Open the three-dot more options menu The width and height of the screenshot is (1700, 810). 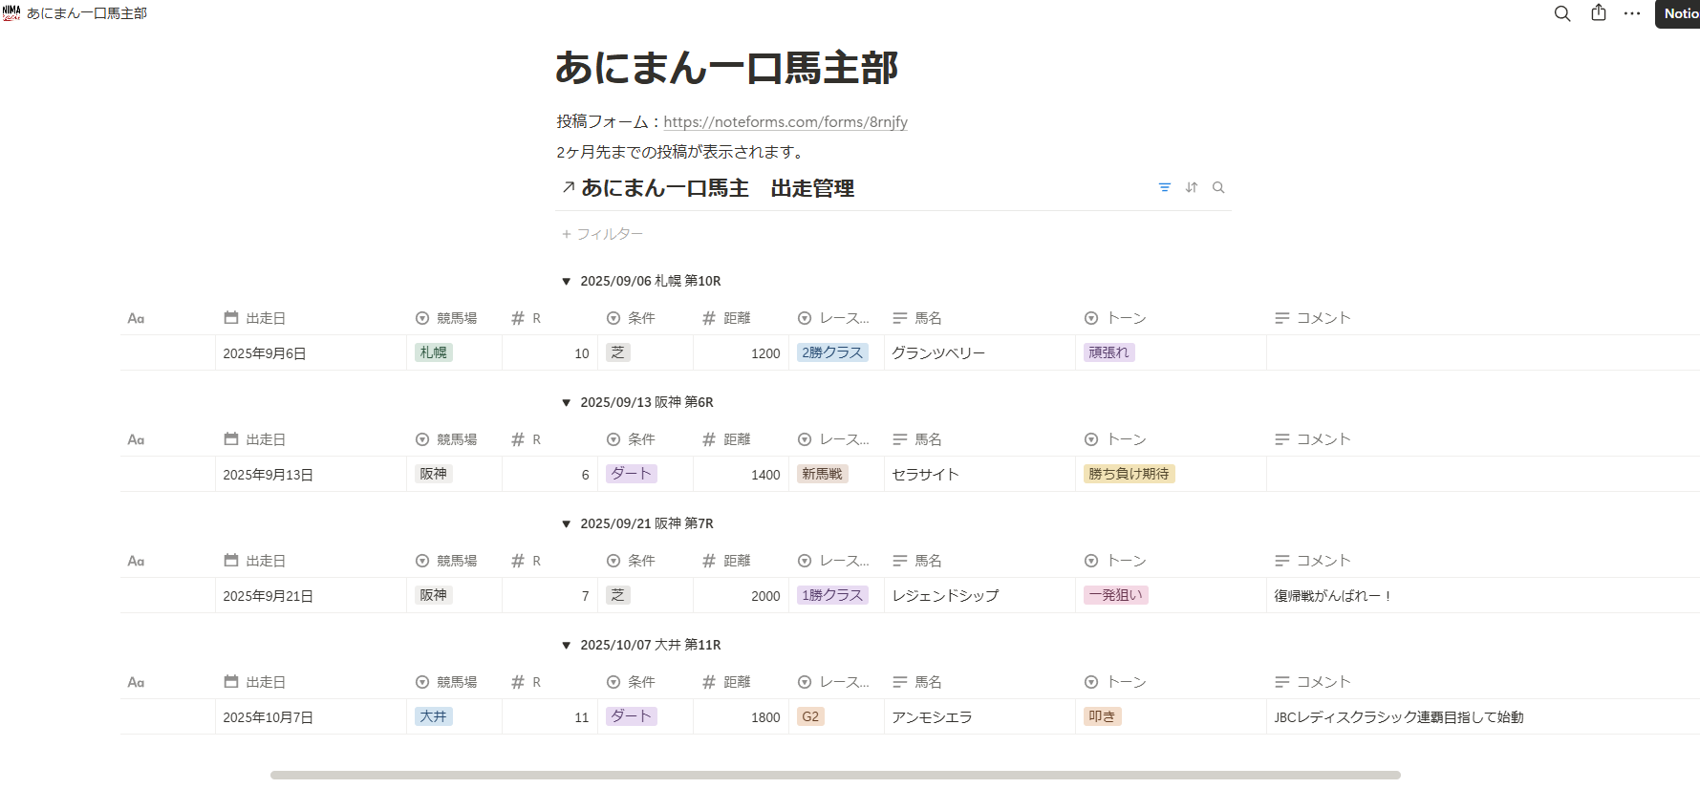click(1632, 13)
